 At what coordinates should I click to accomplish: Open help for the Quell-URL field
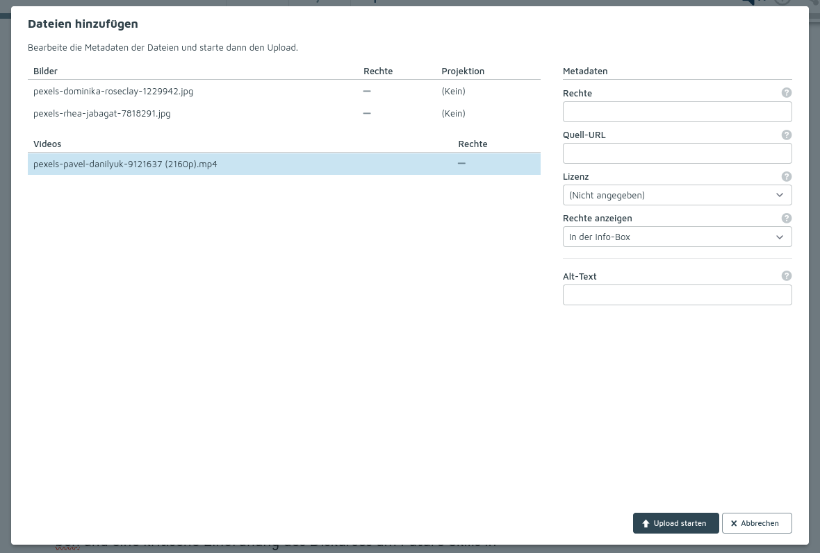[786, 135]
